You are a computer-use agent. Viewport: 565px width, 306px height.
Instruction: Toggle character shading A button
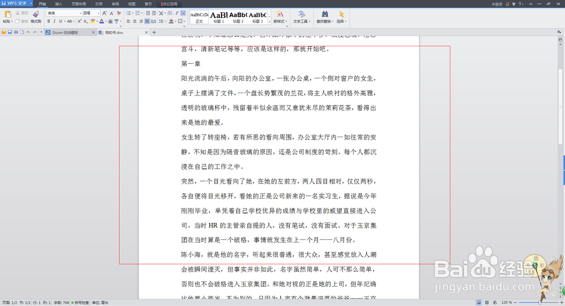tap(111, 21)
